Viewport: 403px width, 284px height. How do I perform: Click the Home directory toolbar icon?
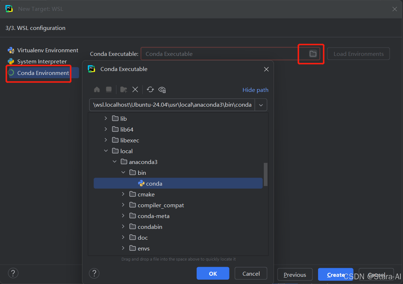(97, 89)
